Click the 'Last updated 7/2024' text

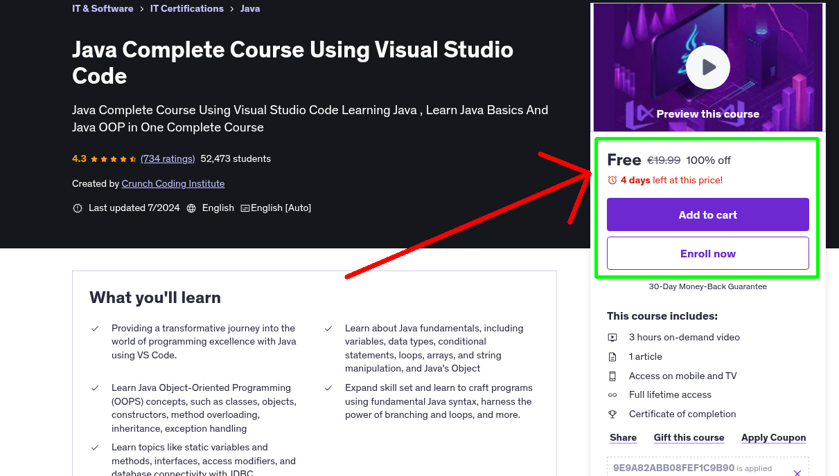point(134,208)
